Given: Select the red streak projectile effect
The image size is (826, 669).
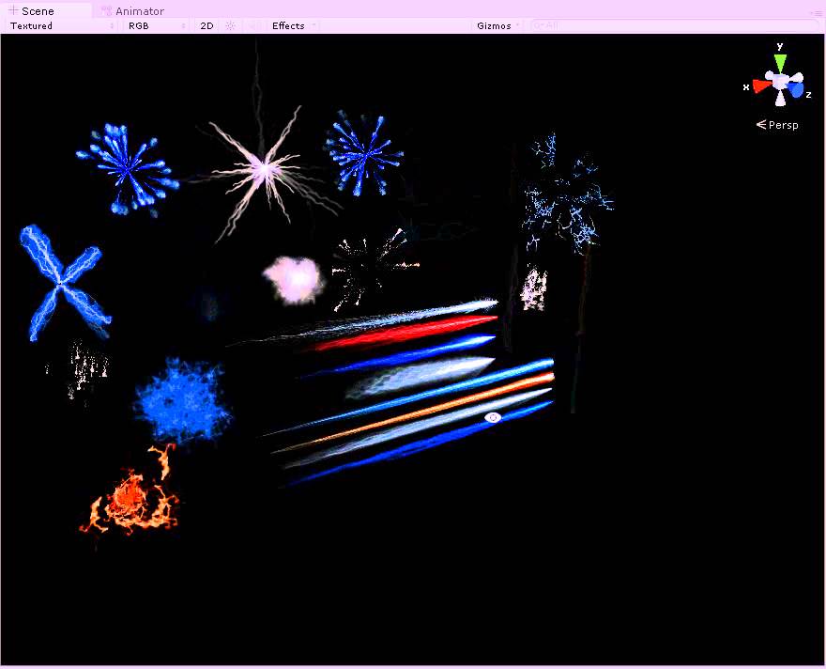Looking at the screenshot, I should click(x=405, y=334).
